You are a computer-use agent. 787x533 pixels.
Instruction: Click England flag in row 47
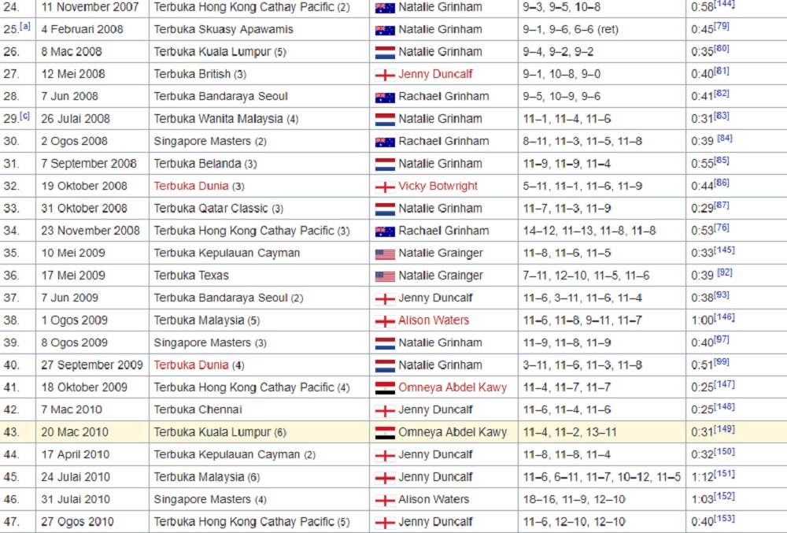[x=385, y=523]
